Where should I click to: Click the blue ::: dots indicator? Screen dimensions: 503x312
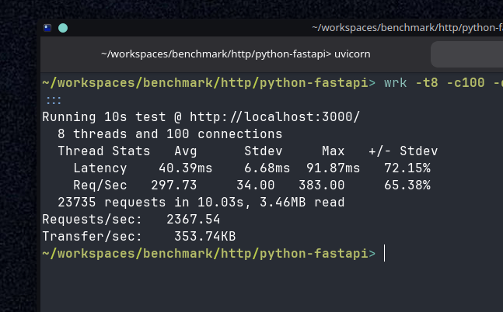[x=54, y=100]
